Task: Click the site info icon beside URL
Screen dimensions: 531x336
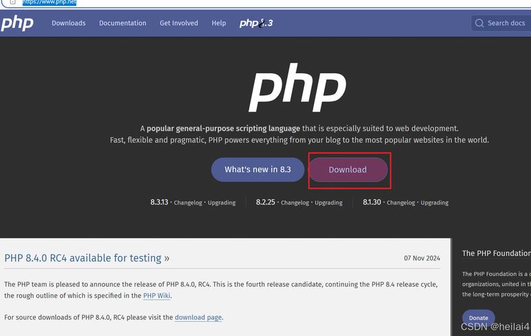Action: coord(12,3)
